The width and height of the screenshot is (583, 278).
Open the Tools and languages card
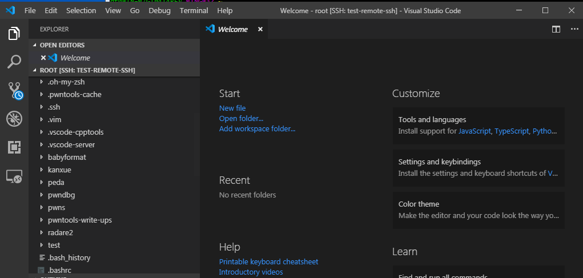point(479,126)
